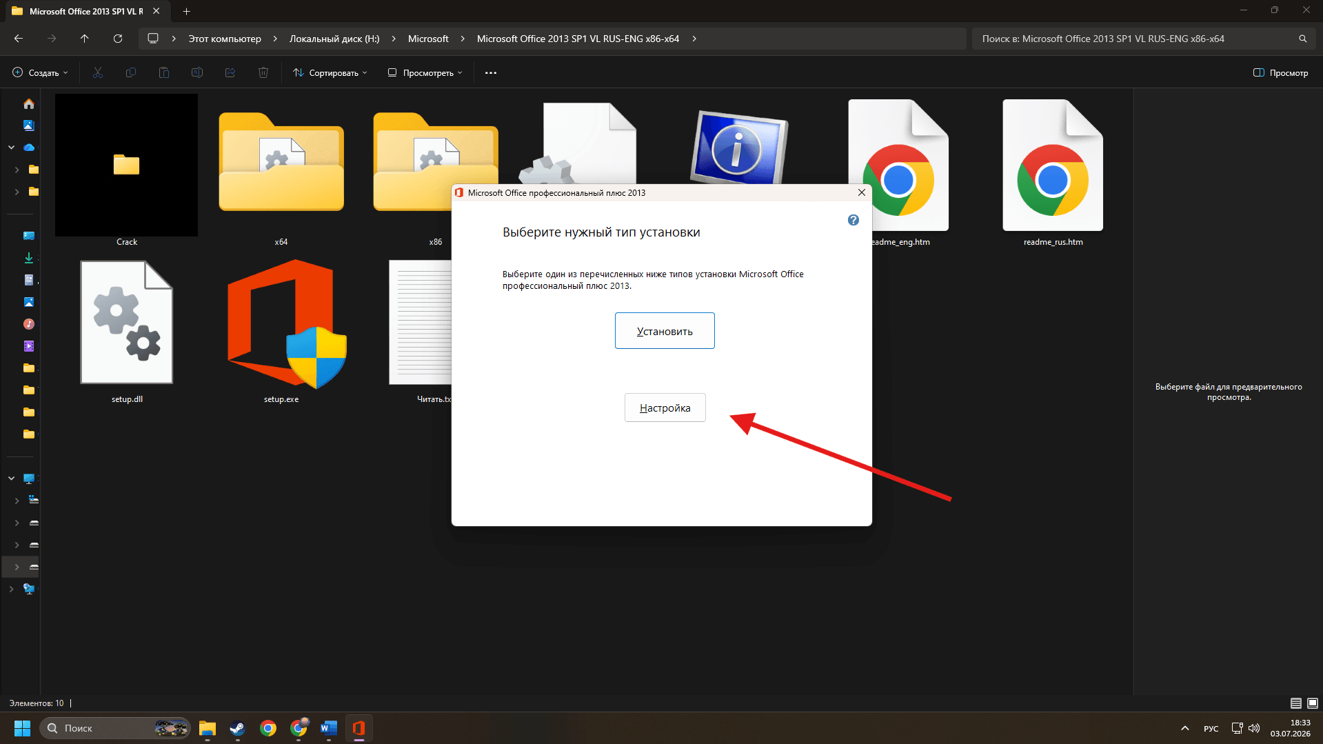Click the Этот компьютер breadcrumb

coord(225,39)
